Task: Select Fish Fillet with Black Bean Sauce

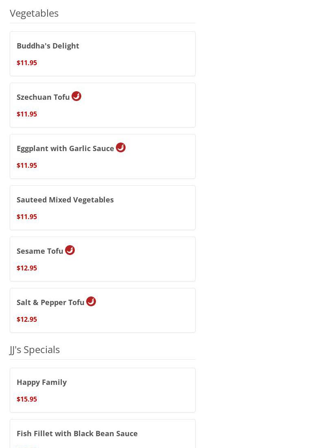Action: (x=77, y=433)
